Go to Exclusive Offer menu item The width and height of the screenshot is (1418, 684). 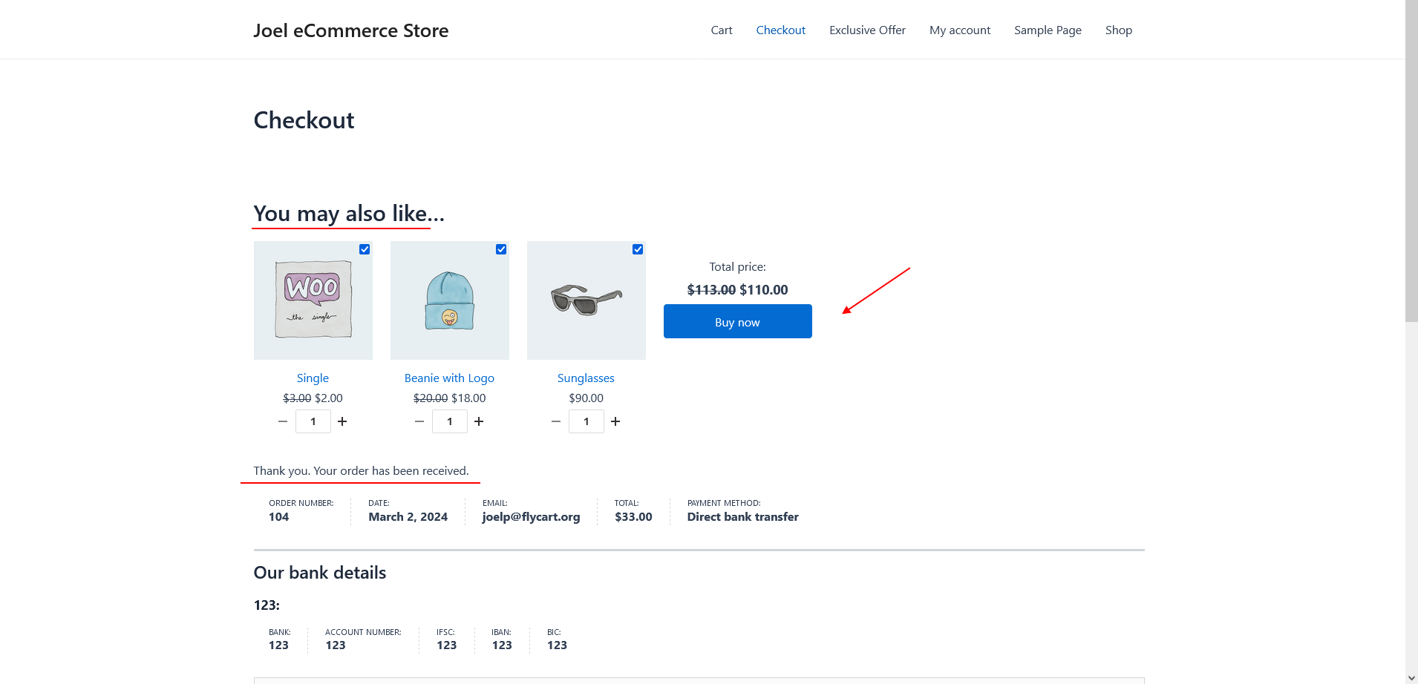click(x=867, y=30)
